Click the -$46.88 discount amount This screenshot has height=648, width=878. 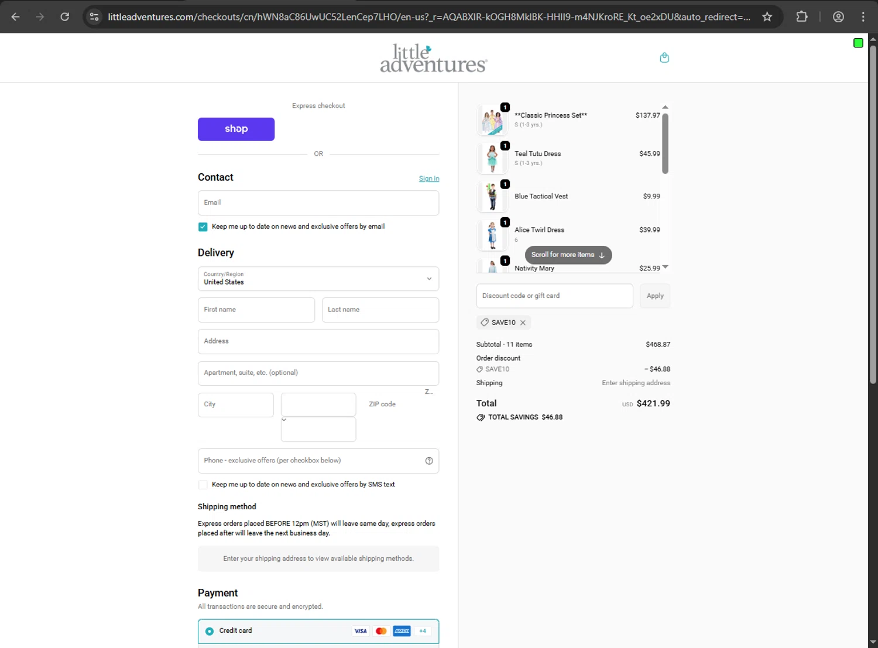(657, 369)
